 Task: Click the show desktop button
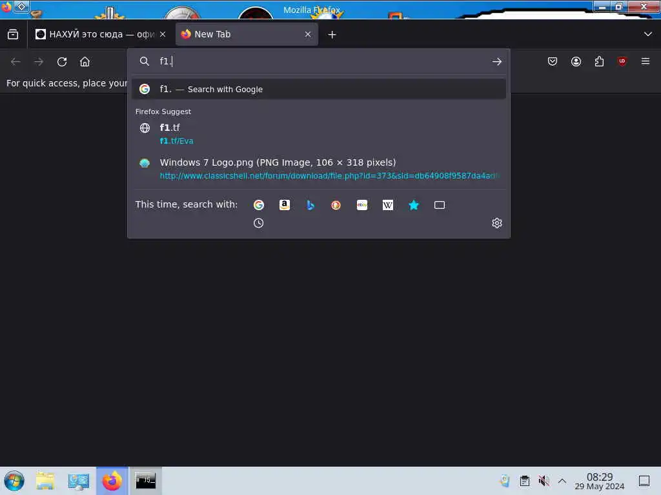tap(644, 481)
